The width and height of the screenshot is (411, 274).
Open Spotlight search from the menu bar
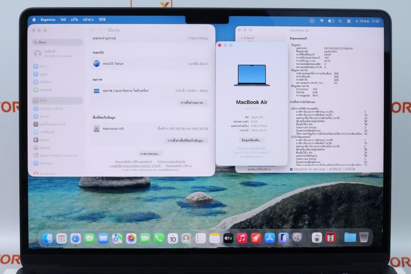340,21
